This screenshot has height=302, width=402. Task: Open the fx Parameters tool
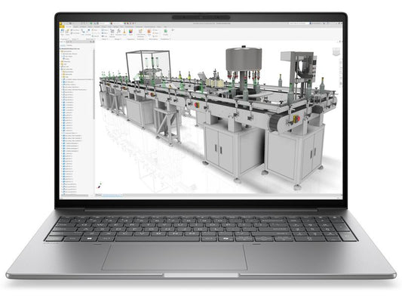coord(118,32)
